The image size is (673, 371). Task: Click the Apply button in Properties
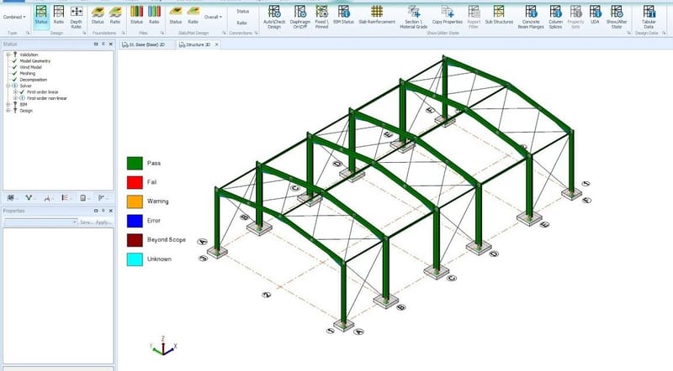103,222
